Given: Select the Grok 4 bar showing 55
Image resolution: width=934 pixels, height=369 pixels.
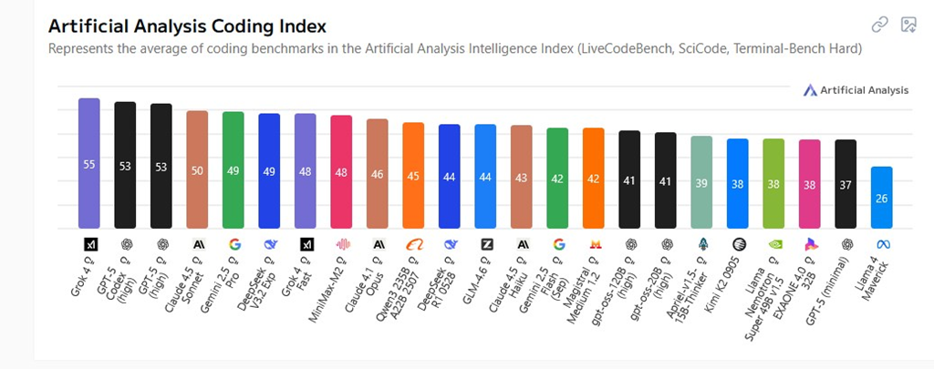Looking at the screenshot, I should [89, 162].
